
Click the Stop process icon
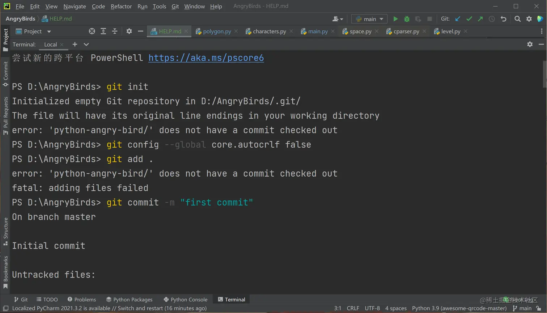(x=429, y=19)
